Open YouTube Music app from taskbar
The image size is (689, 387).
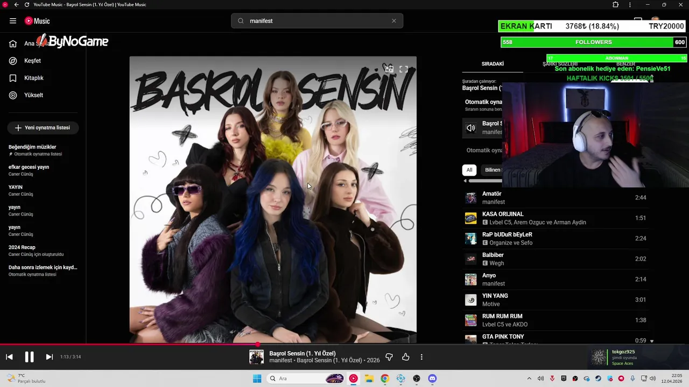point(353,378)
